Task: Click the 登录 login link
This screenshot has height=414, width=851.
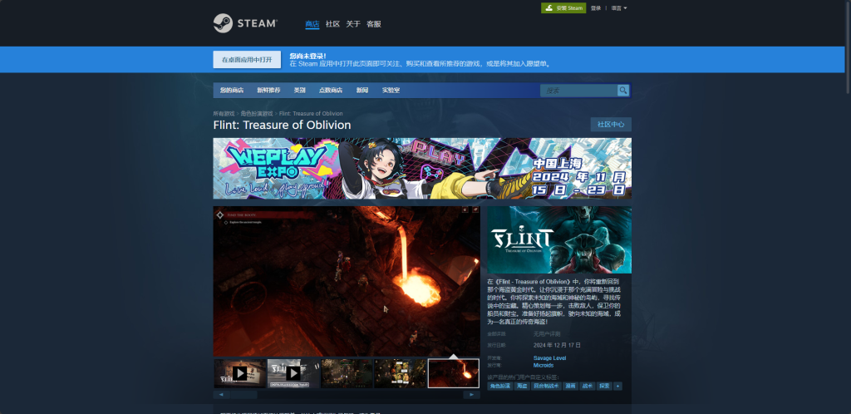Action: pyautogui.click(x=596, y=8)
